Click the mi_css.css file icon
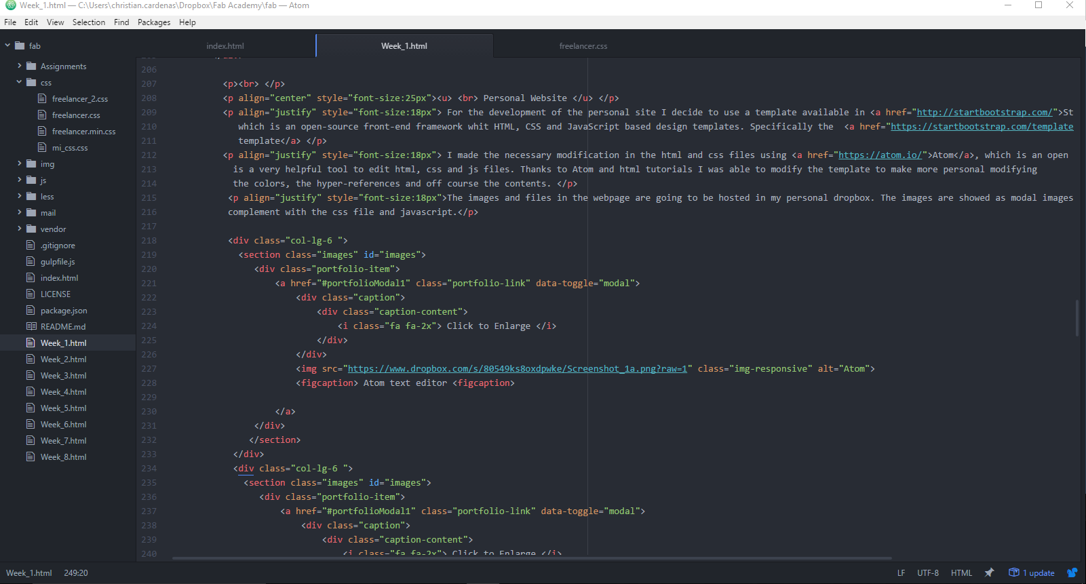The image size is (1086, 584). click(42, 148)
